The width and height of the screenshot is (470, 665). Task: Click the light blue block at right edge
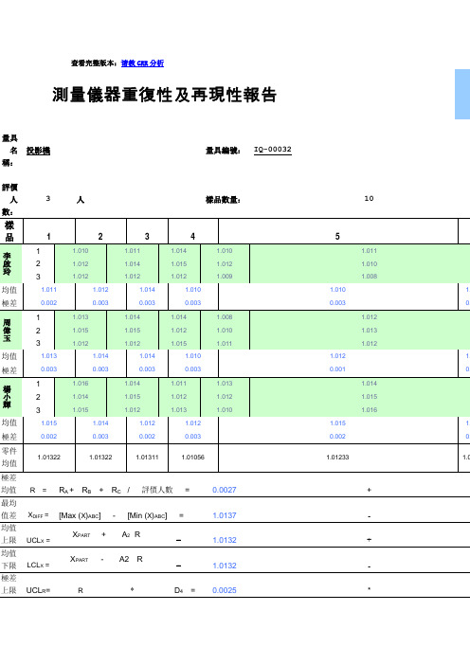click(462, 94)
